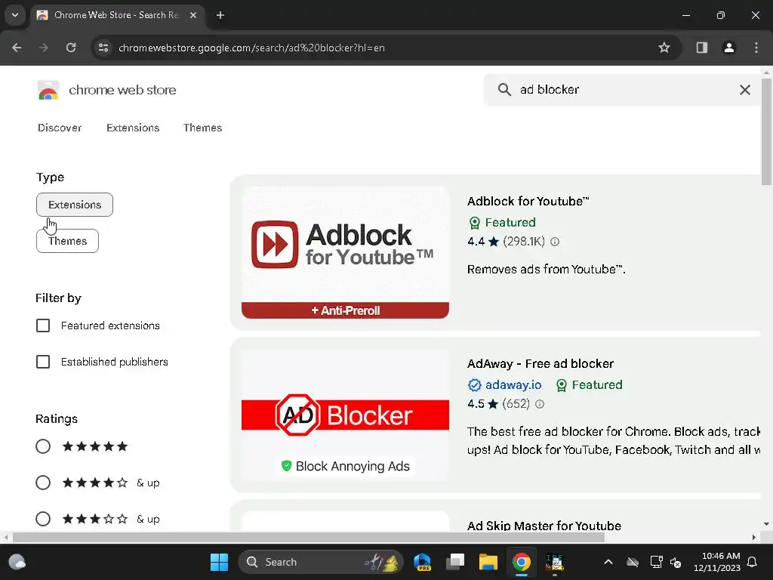Select the five-star rating filter
The image size is (773, 580).
click(43, 446)
